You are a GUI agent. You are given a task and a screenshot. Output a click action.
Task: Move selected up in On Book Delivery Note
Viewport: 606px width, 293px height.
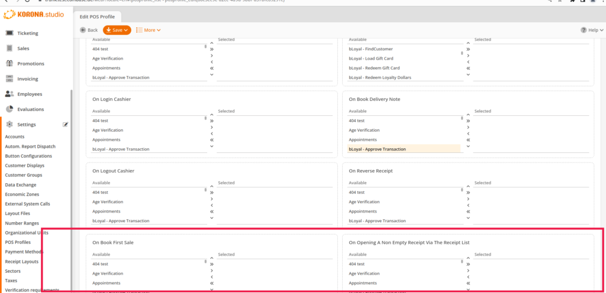469,115
